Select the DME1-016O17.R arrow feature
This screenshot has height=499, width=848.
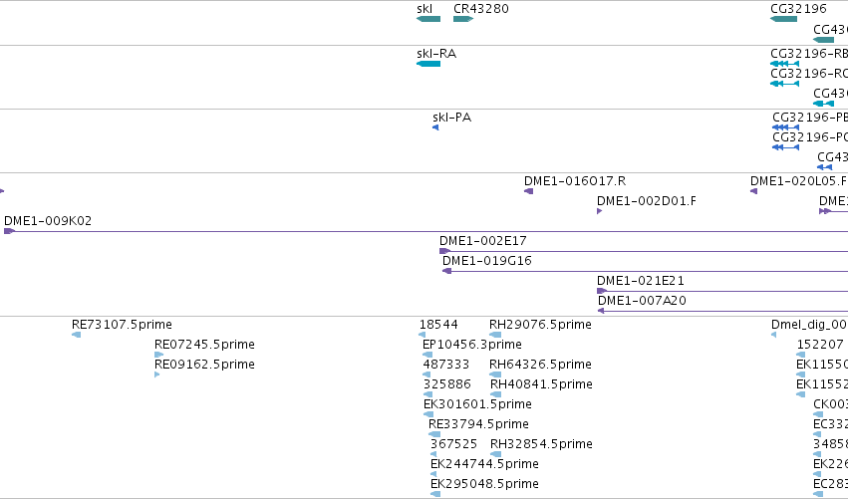[x=529, y=191]
